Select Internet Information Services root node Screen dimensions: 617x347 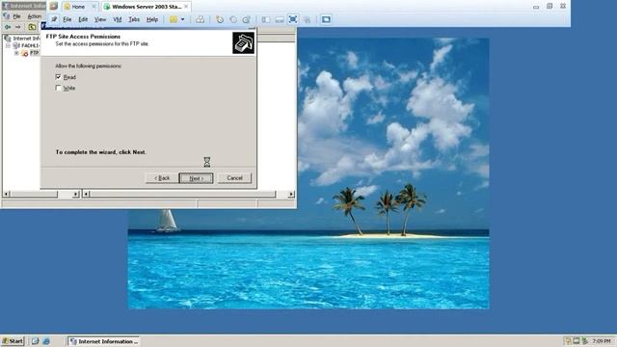point(26,39)
